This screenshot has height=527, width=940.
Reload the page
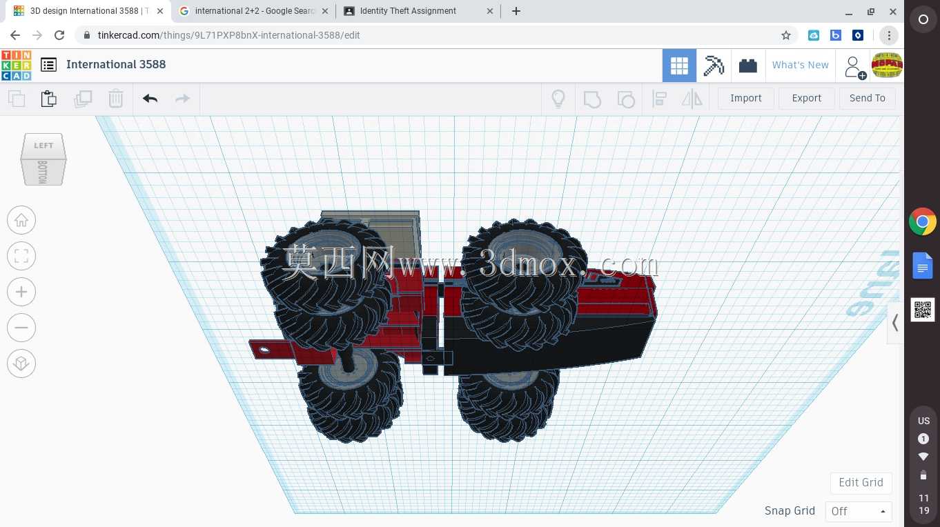pyautogui.click(x=59, y=35)
